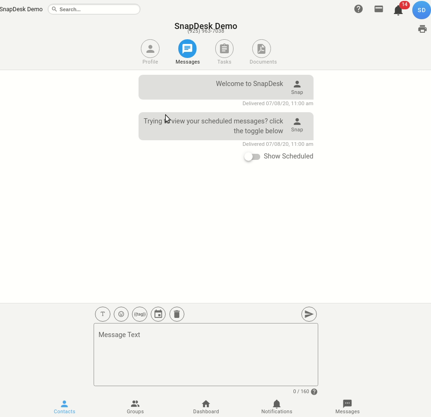
Task: Go to Contacts in bottom navigation
Action: (64, 407)
